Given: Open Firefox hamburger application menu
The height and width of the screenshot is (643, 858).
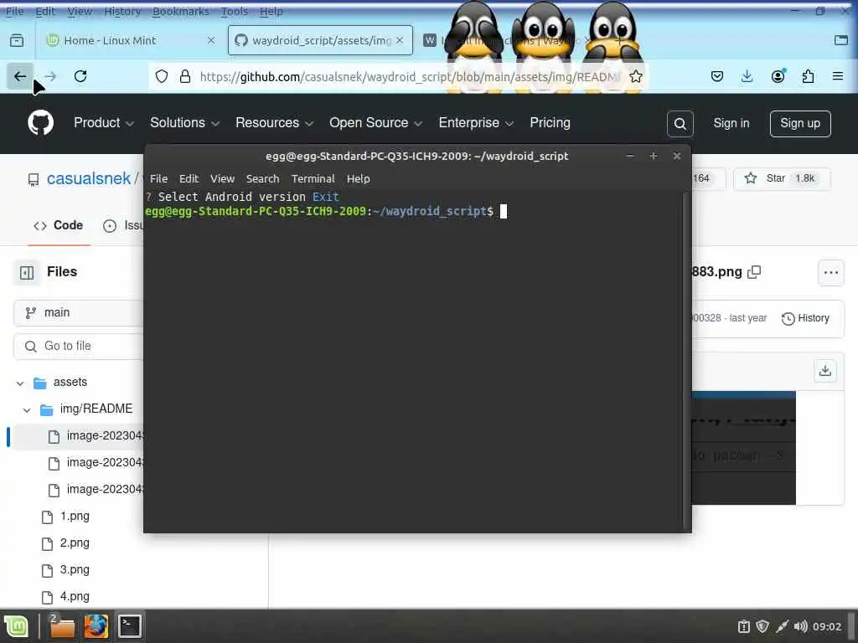Looking at the screenshot, I should point(838,76).
